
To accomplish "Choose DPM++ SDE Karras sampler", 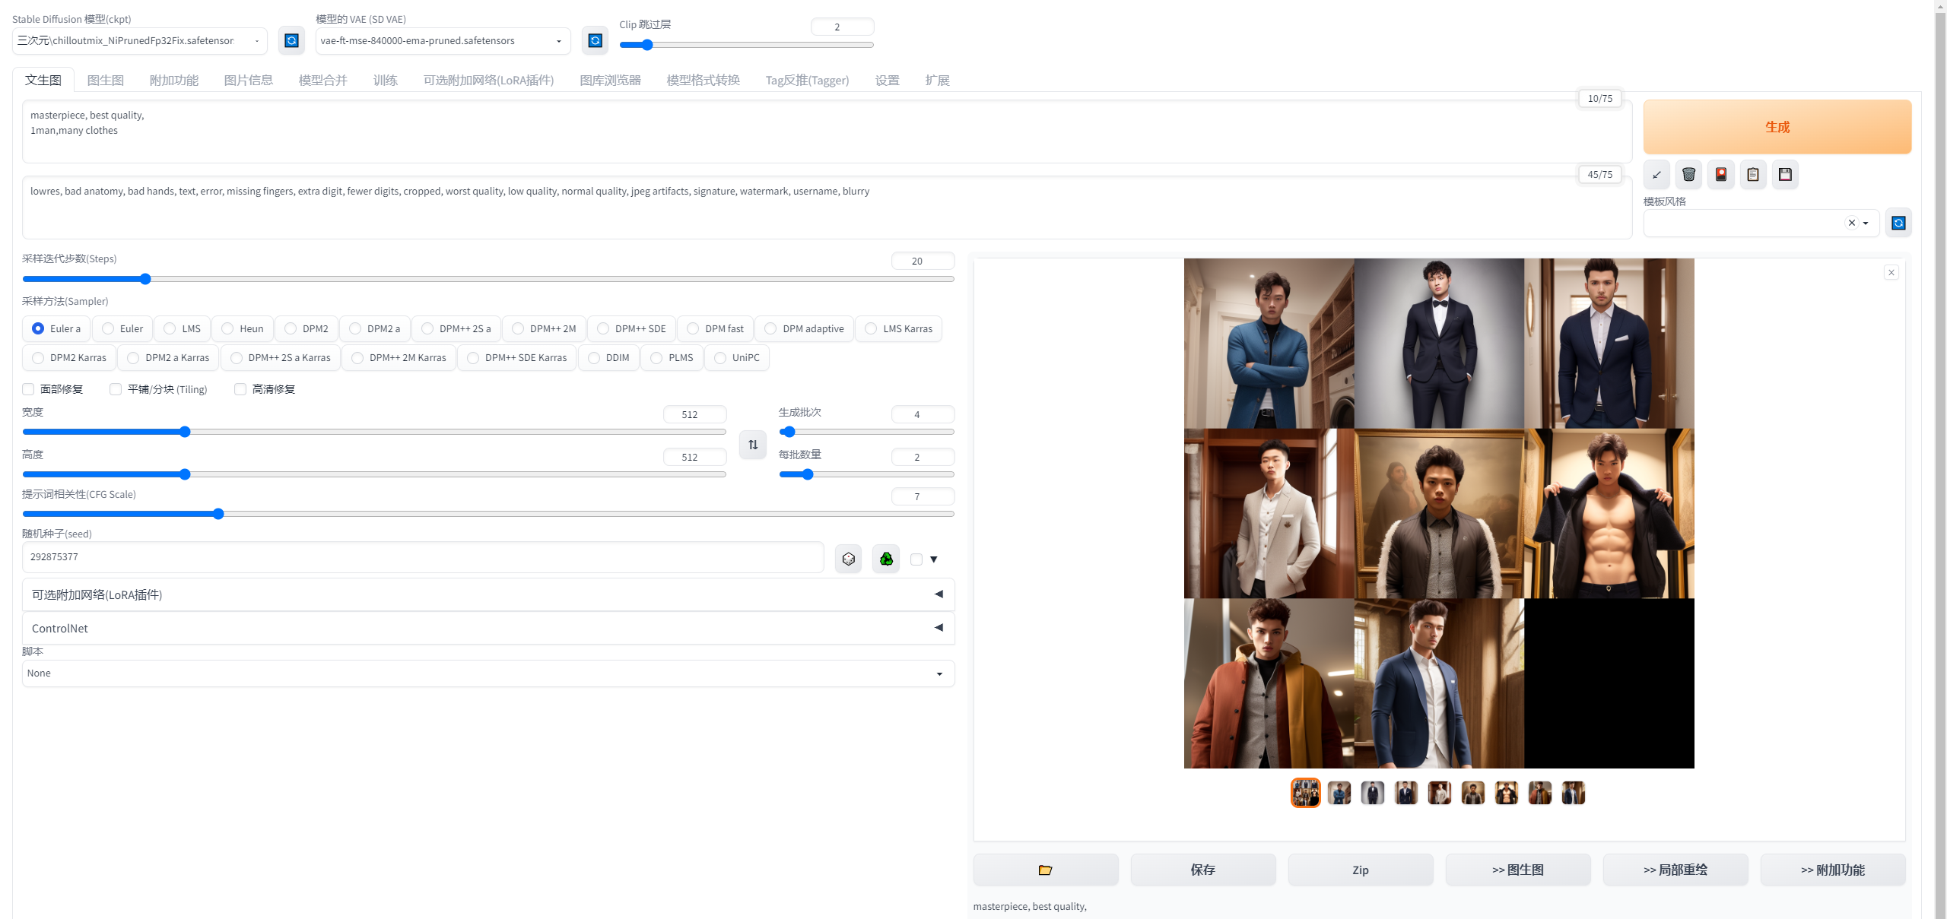I will (x=517, y=357).
